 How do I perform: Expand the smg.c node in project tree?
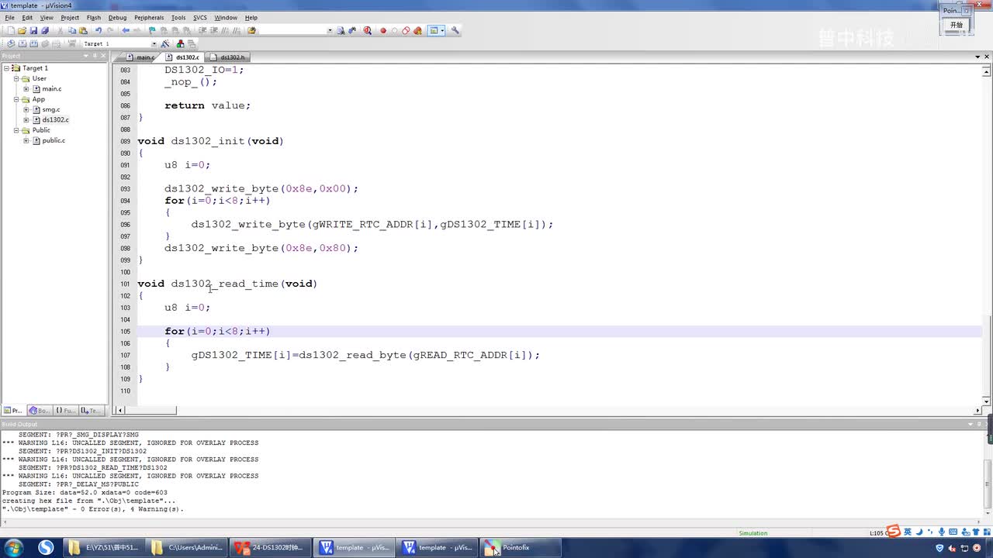pos(26,110)
